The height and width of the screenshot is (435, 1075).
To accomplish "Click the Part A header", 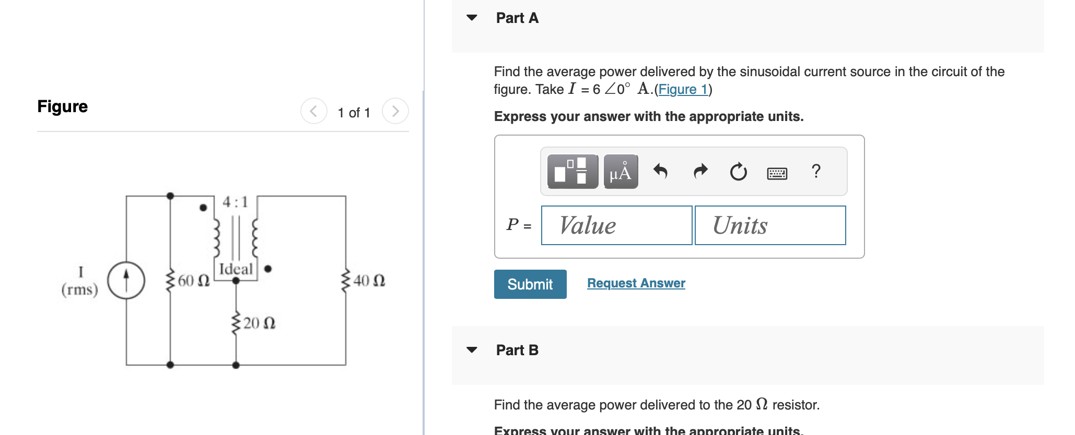I will 517,17.
